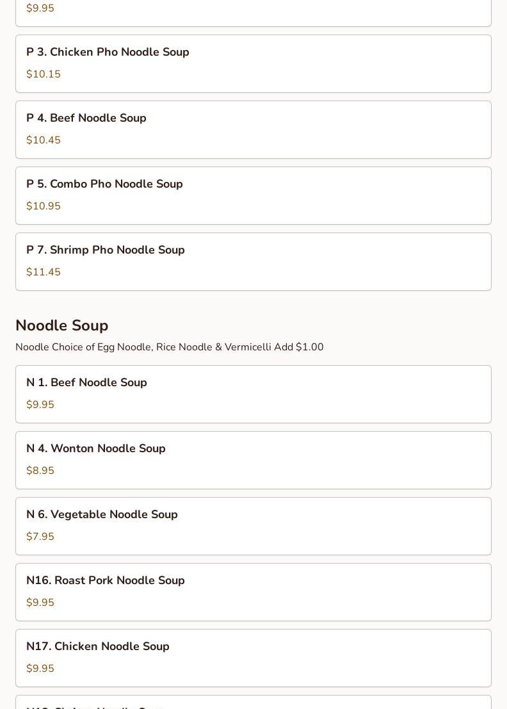
Task: Open the partially visible item below N17
Action: tap(253, 702)
